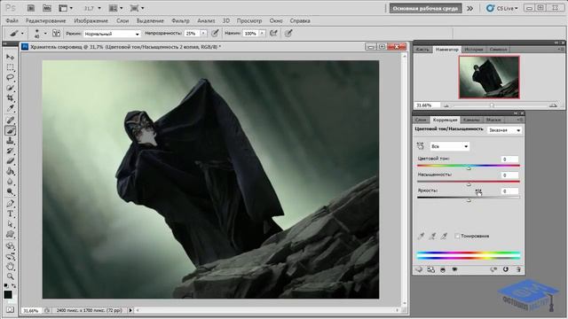Select the Rectangular Marquee tool
The width and height of the screenshot is (568, 319).
coord(10,67)
